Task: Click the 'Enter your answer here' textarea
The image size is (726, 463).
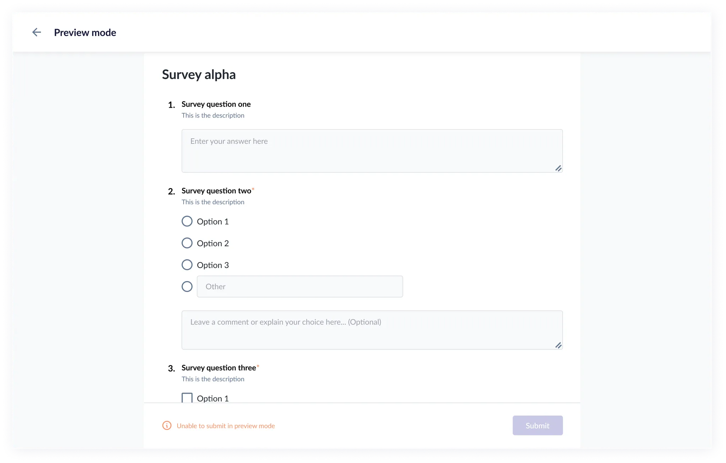Action: tap(372, 151)
